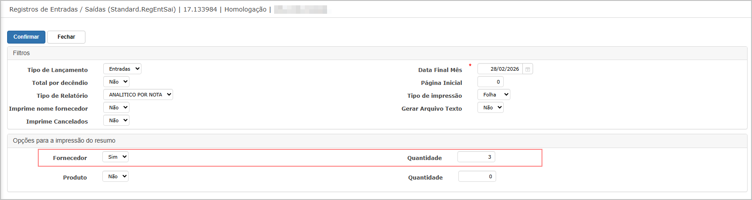Open the Produto Sim/Não dropdown

[115, 176]
